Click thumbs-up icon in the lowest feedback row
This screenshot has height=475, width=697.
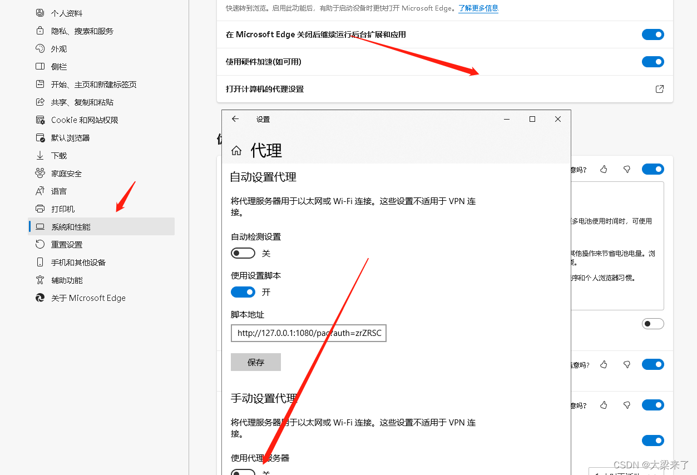604,405
